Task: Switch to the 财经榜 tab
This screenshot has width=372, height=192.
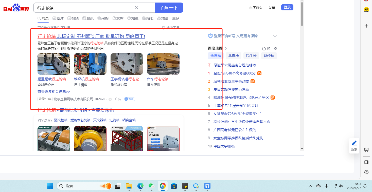Action: click(x=269, y=56)
